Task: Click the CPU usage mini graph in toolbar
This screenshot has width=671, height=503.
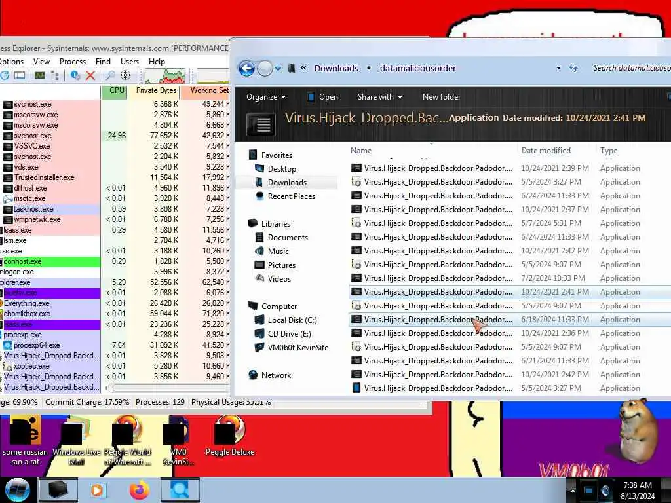Action: coord(165,76)
